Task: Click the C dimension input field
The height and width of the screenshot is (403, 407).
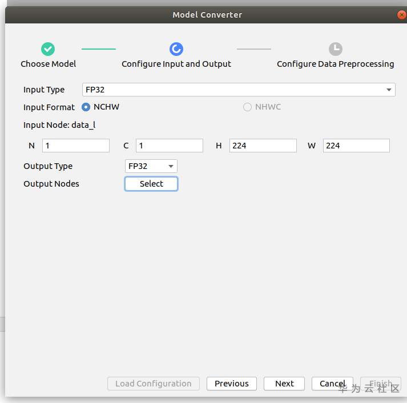Action: click(x=169, y=146)
